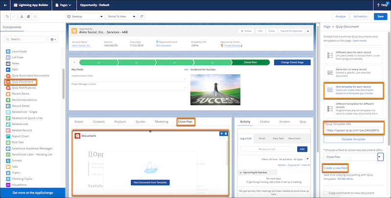Click the Undo icon in the toolbar
391x198 pixels.
(x=7, y=17)
